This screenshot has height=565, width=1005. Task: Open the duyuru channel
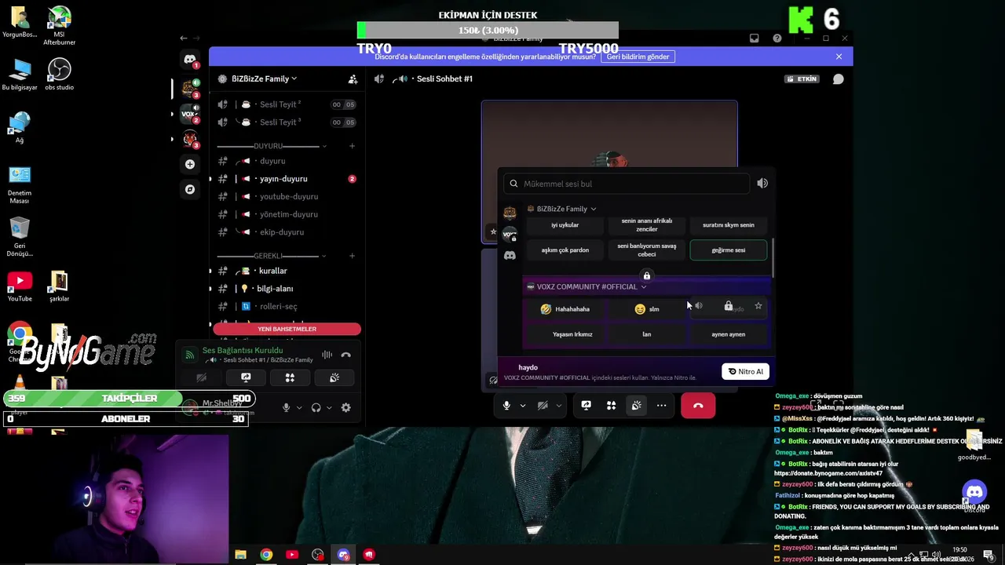click(x=286, y=161)
